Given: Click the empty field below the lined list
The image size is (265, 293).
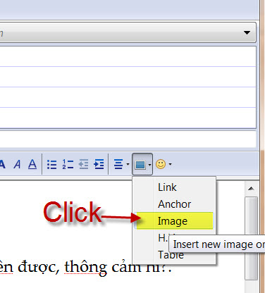Looking at the screenshot, I should pos(128,139).
